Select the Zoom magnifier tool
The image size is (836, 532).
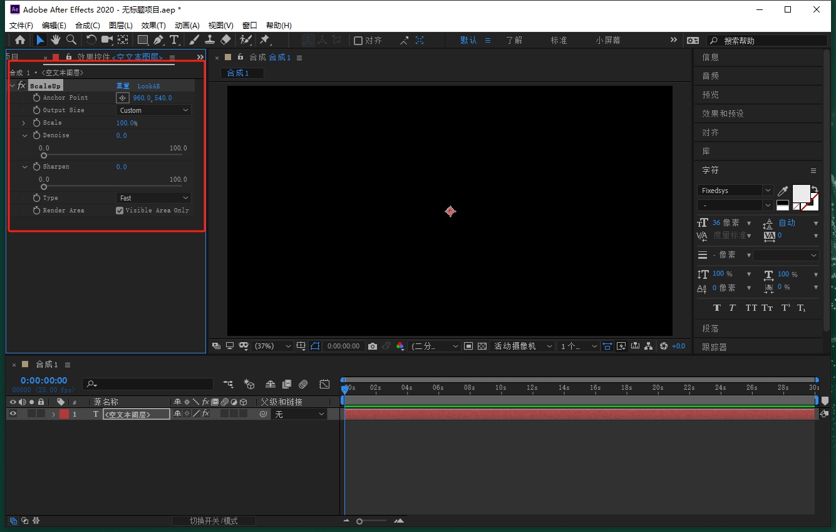click(71, 40)
